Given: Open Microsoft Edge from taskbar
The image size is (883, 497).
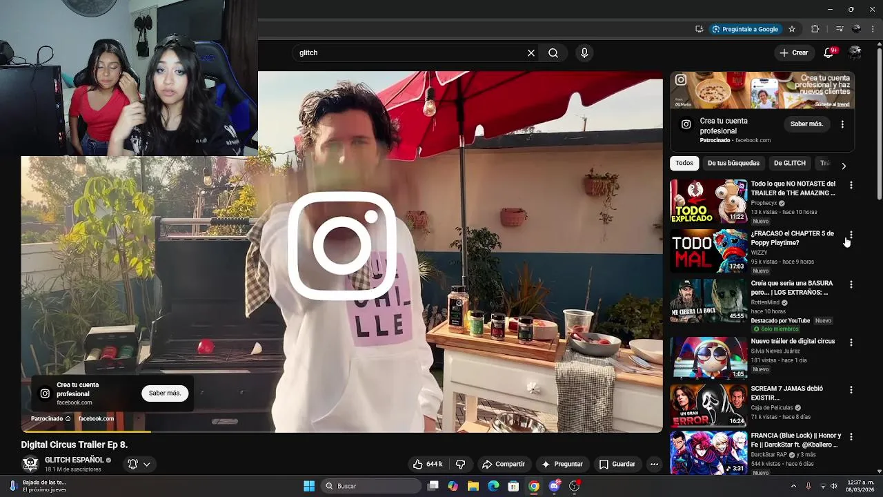Looking at the screenshot, I should tap(493, 486).
